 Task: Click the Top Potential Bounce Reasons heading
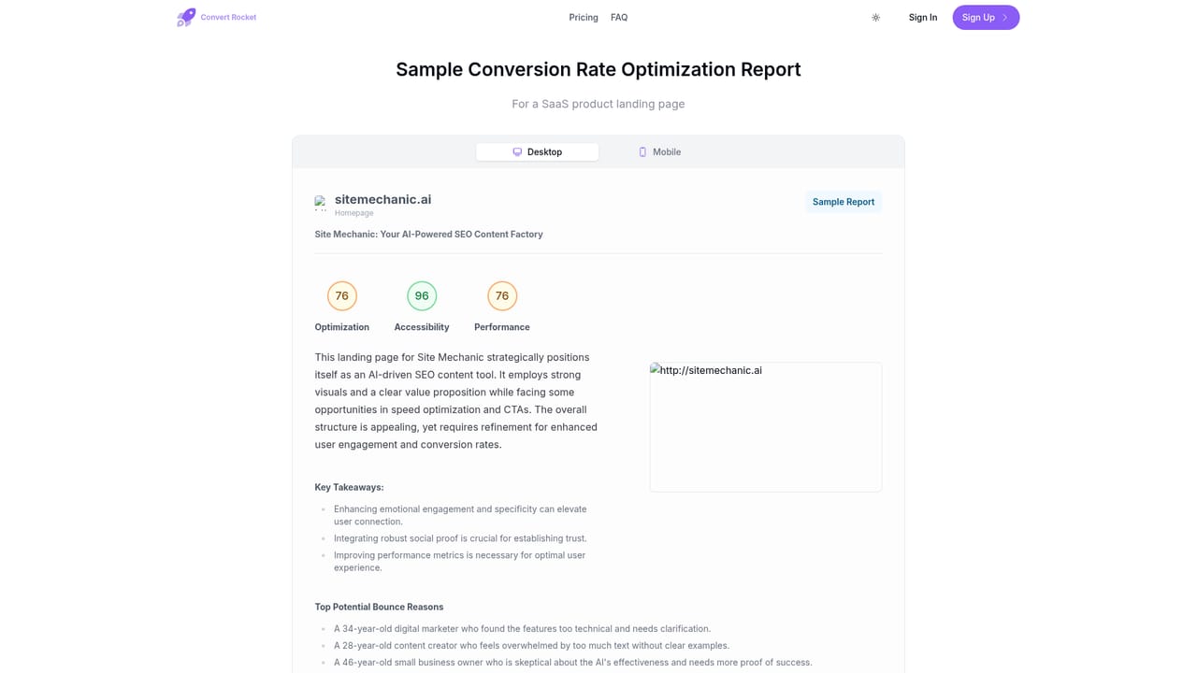click(380, 608)
